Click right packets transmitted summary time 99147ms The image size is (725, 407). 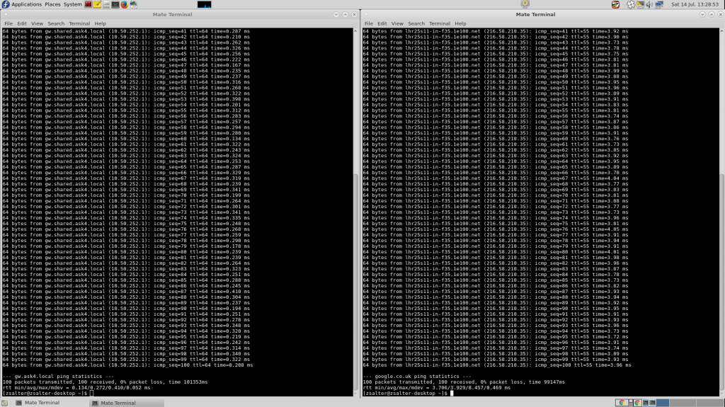pos(464,382)
